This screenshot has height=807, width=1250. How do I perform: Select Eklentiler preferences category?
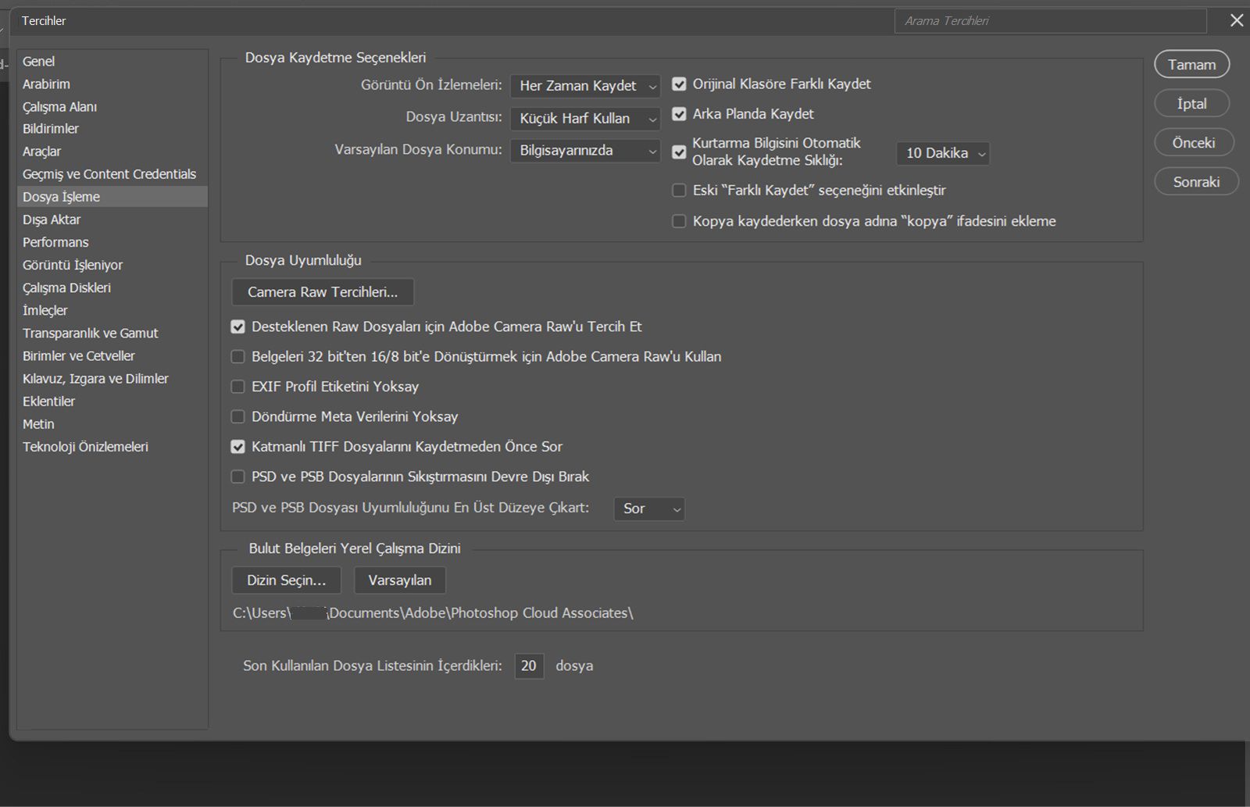(112, 401)
